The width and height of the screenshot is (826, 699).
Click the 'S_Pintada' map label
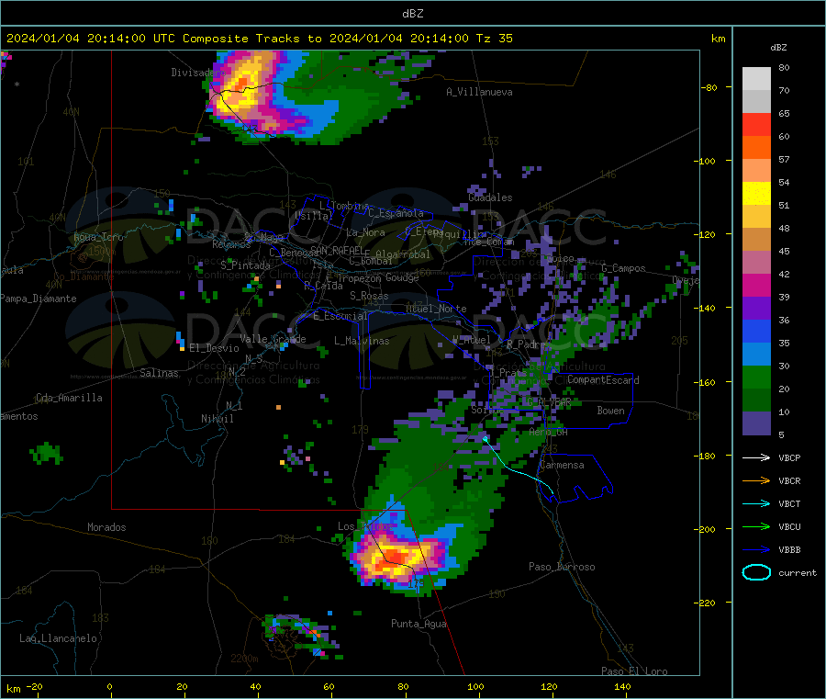point(245,265)
